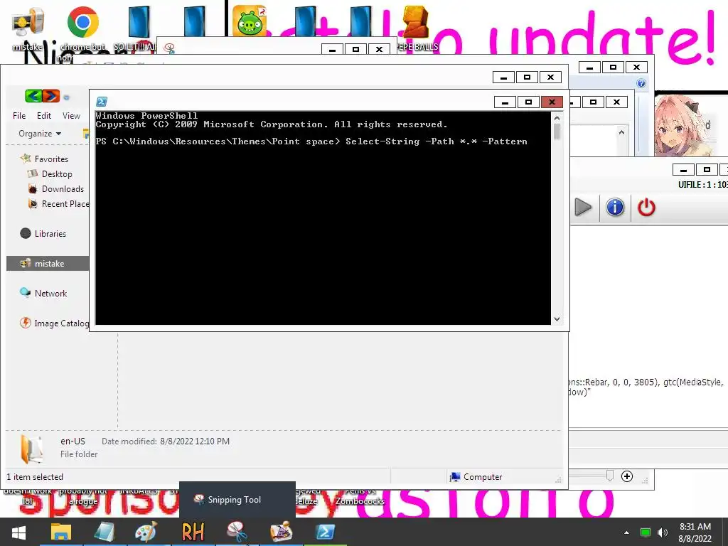This screenshot has height=546, width=728.
Task: Open the green pig game desktop icon
Action: tap(250, 21)
